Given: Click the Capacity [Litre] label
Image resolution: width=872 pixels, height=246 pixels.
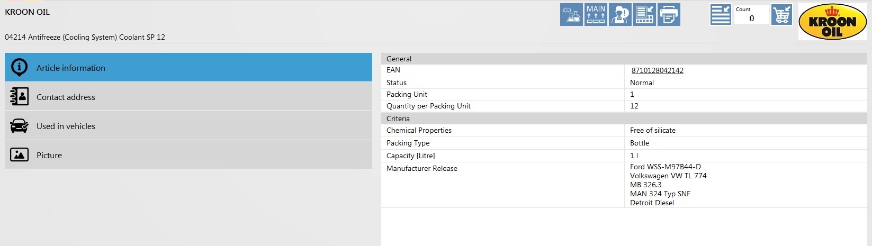Looking at the screenshot, I should tap(410, 156).
